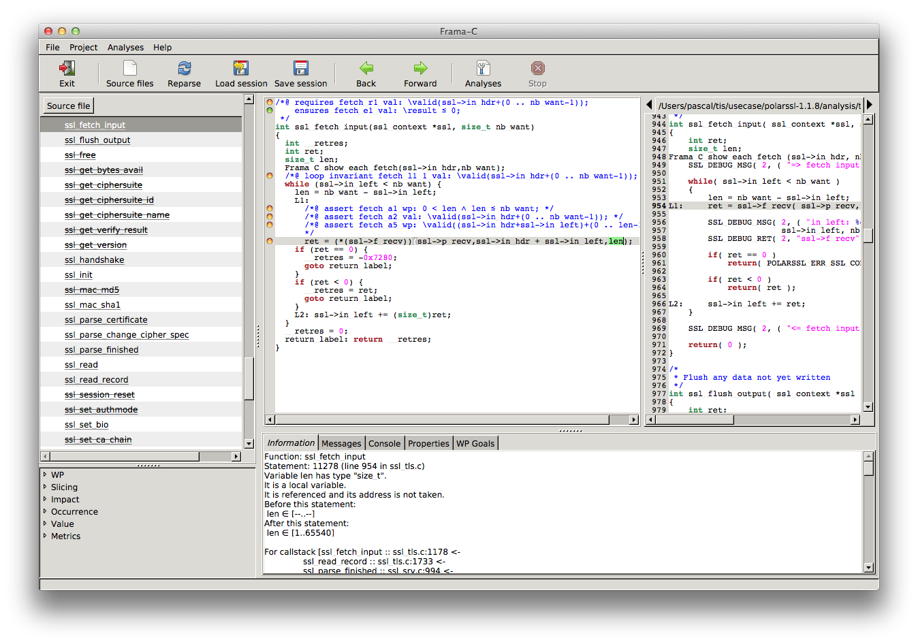Click the green status bullet beside ensures clause
This screenshot has width=918, height=644.
[x=270, y=110]
